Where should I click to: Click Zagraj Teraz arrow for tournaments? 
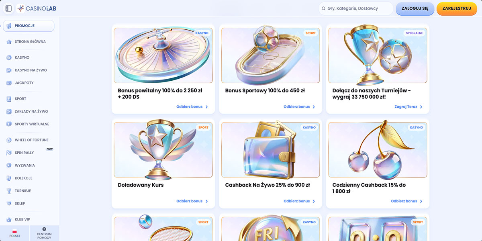pyautogui.click(x=421, y=107)
